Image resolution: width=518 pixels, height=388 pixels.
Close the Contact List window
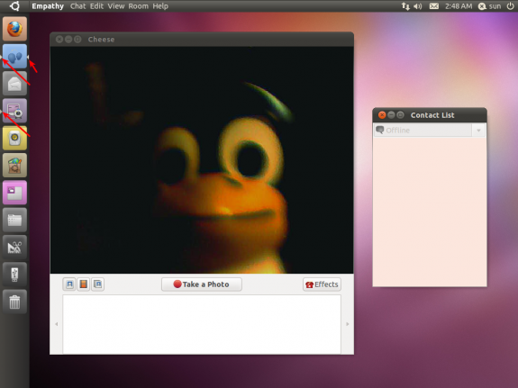click(x=382, y=115)
